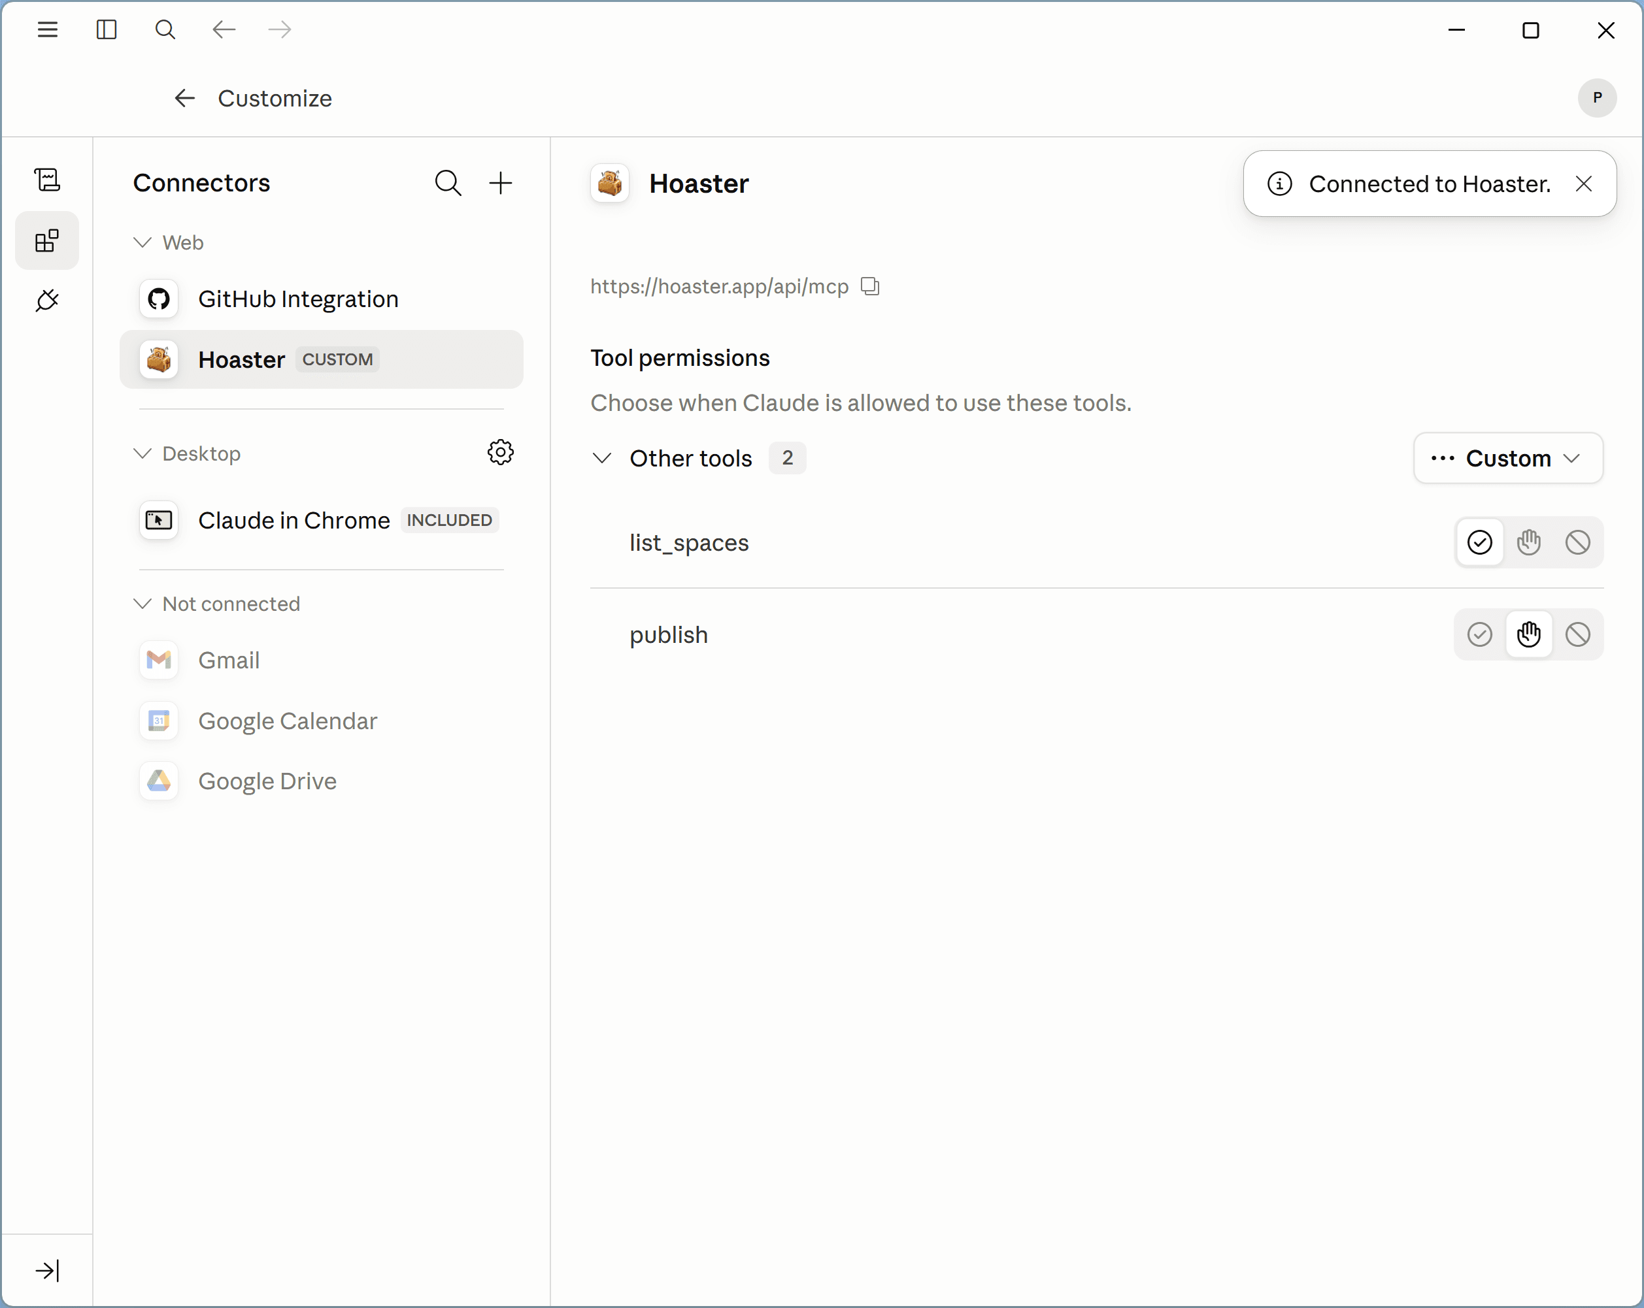Image resolution: width=1644 pixels, height=1308 pixels.
Task: Open Desktop section settings gear
Action: click(500, 453)
